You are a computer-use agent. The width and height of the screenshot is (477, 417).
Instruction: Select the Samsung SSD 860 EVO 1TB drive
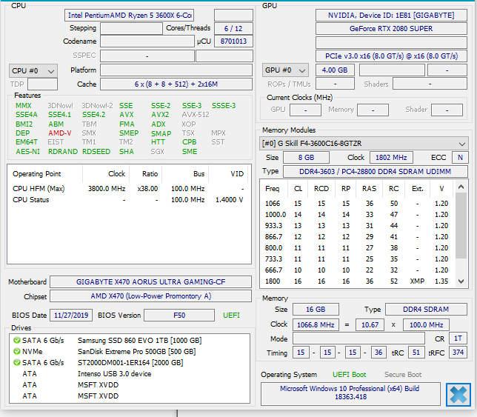click(130, 341)
